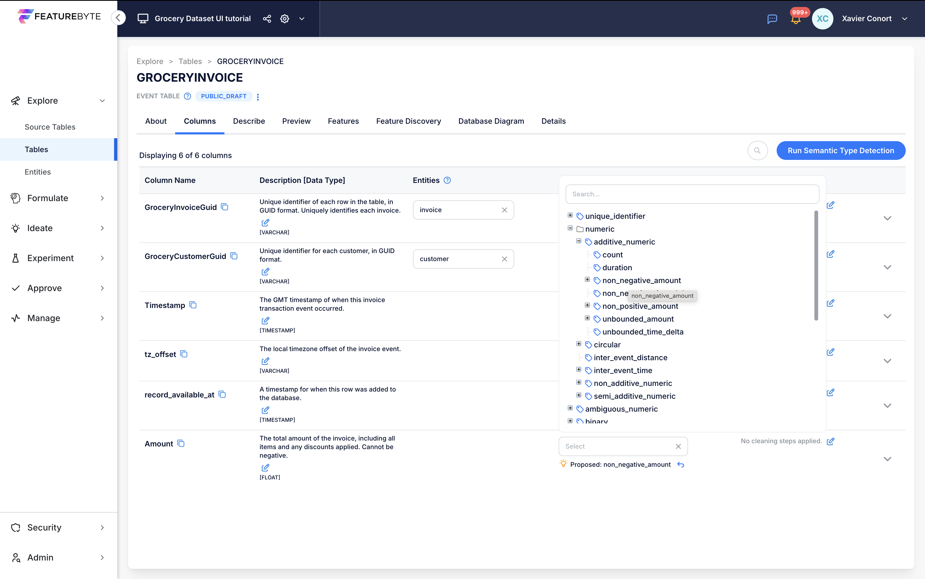Image resolution: width=925 pixels, height=579 pixels.
Task: Open Entities in the sidebar
Action: point(37,172)
